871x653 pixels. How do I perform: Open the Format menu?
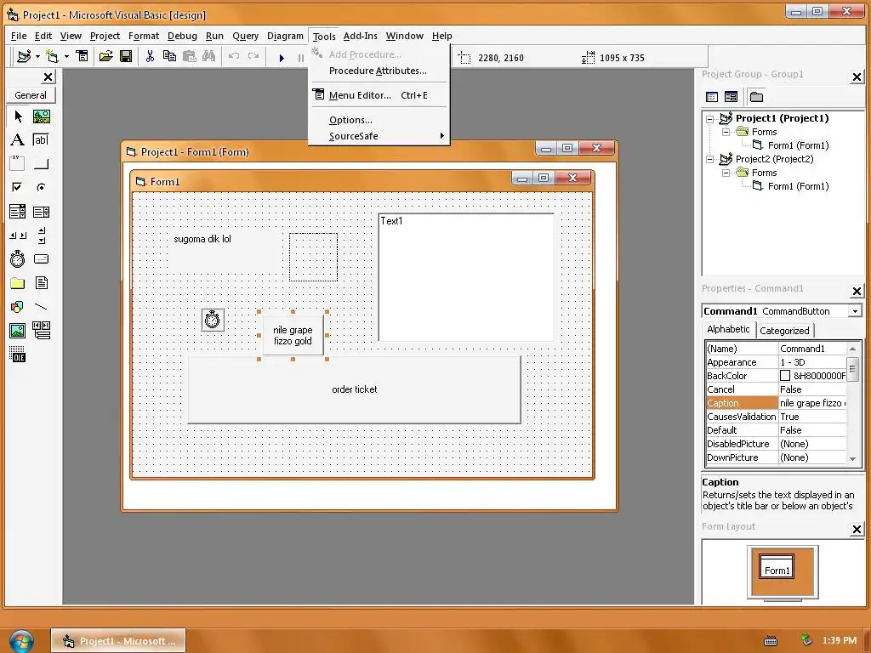143,36
